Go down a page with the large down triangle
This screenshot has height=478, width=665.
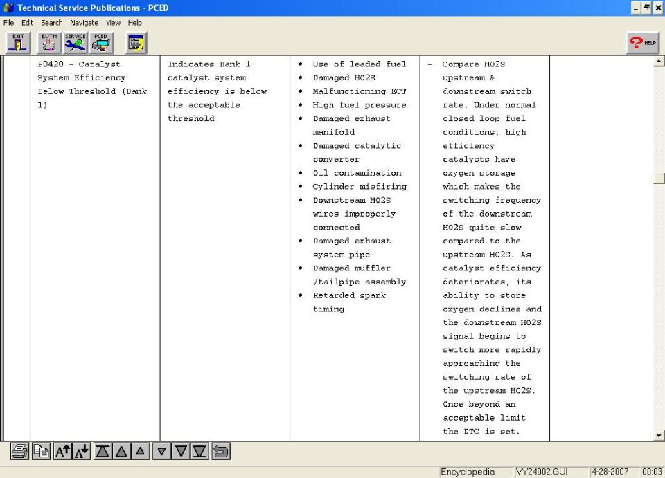181,451
